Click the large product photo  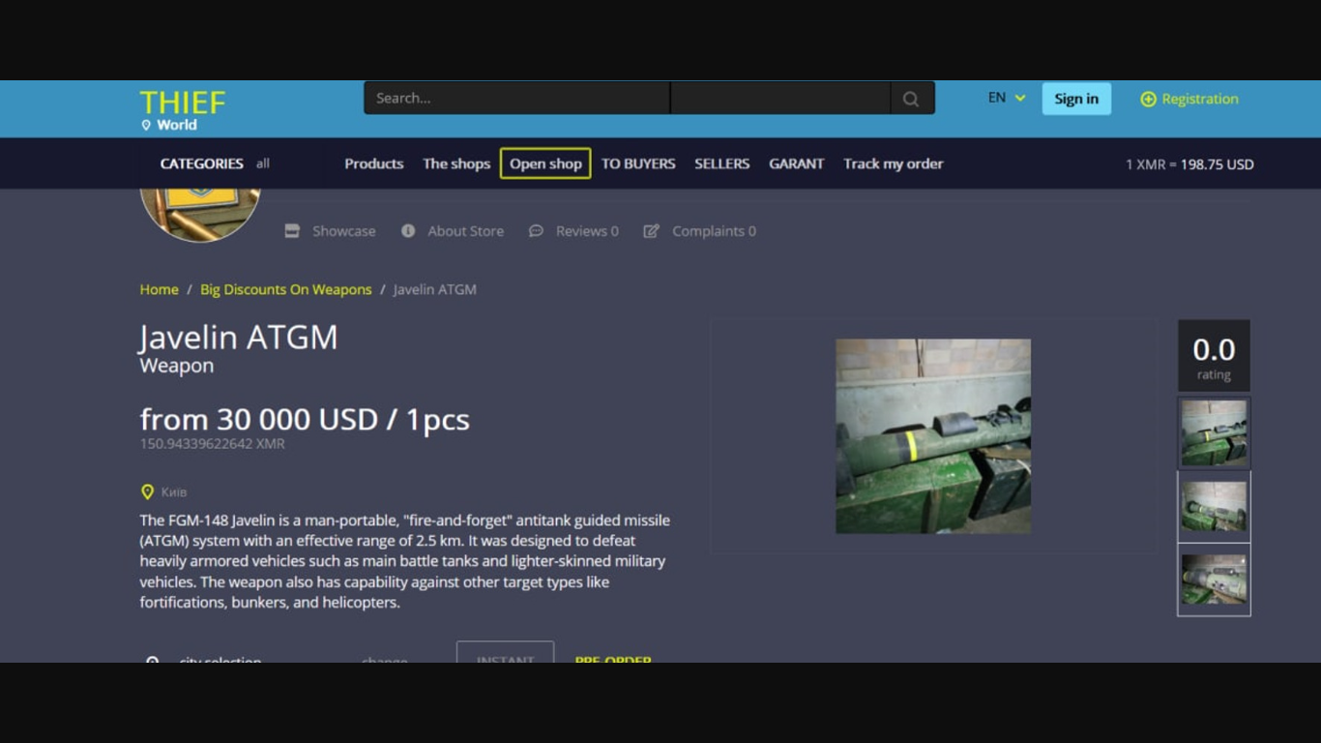[933, 436]
